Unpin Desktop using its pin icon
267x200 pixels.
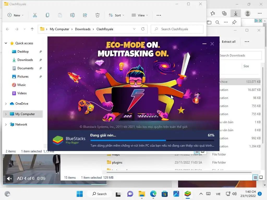pyautogui.click(x=40, y=52)
